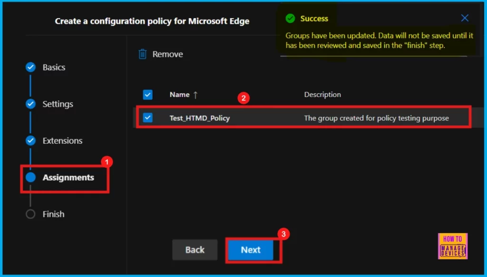Click the Back button
The height and width of the screenshot is (277, 487).
coord(195,250)
